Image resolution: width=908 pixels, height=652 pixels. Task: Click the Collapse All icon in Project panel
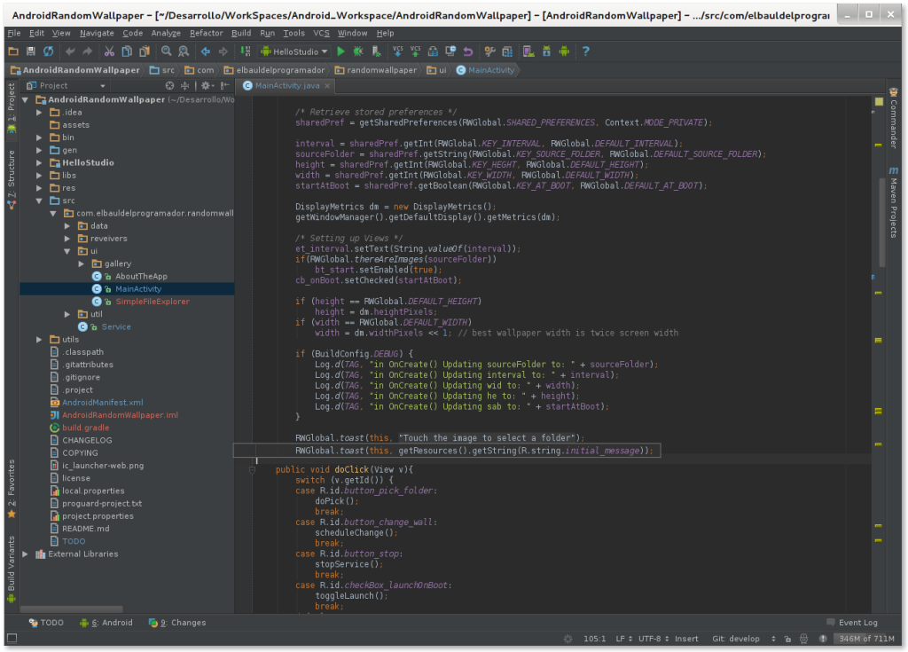184,86
